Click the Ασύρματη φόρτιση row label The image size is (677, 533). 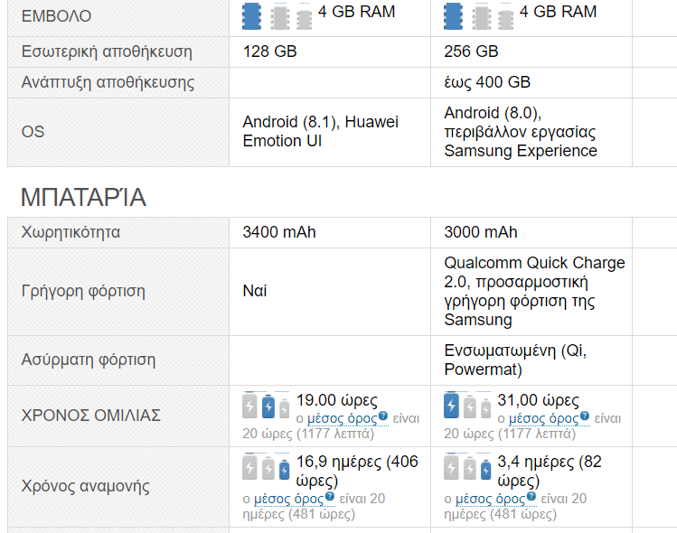[89, 360]
